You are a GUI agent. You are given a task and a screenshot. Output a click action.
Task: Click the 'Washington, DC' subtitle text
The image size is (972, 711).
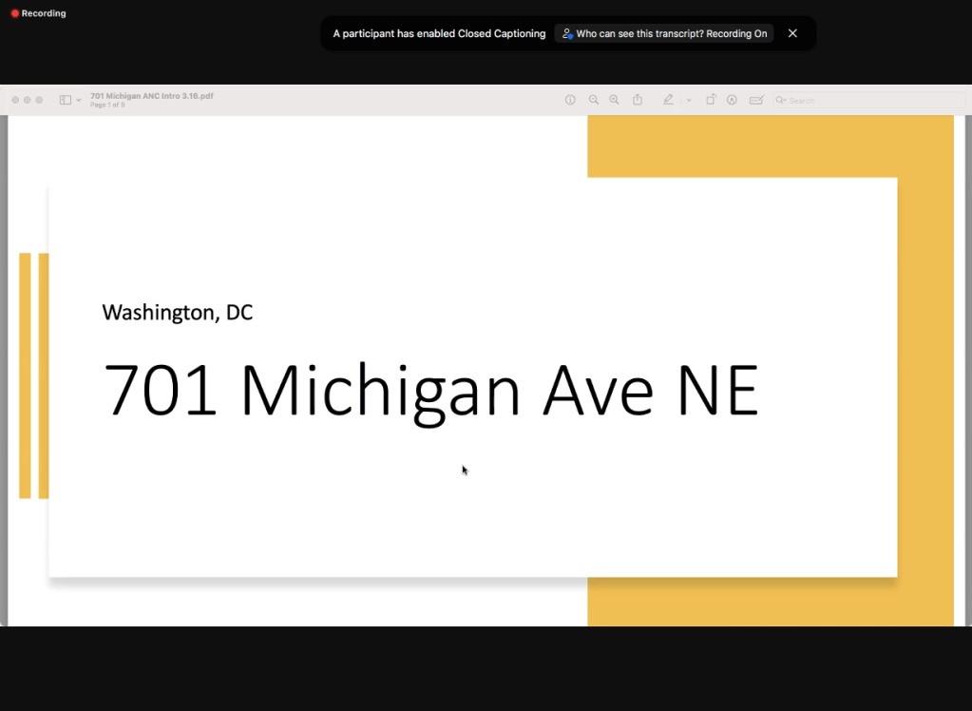(x=178, y=312)
